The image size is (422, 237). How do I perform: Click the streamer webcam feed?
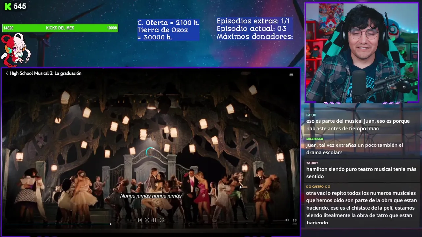[362, 53]
